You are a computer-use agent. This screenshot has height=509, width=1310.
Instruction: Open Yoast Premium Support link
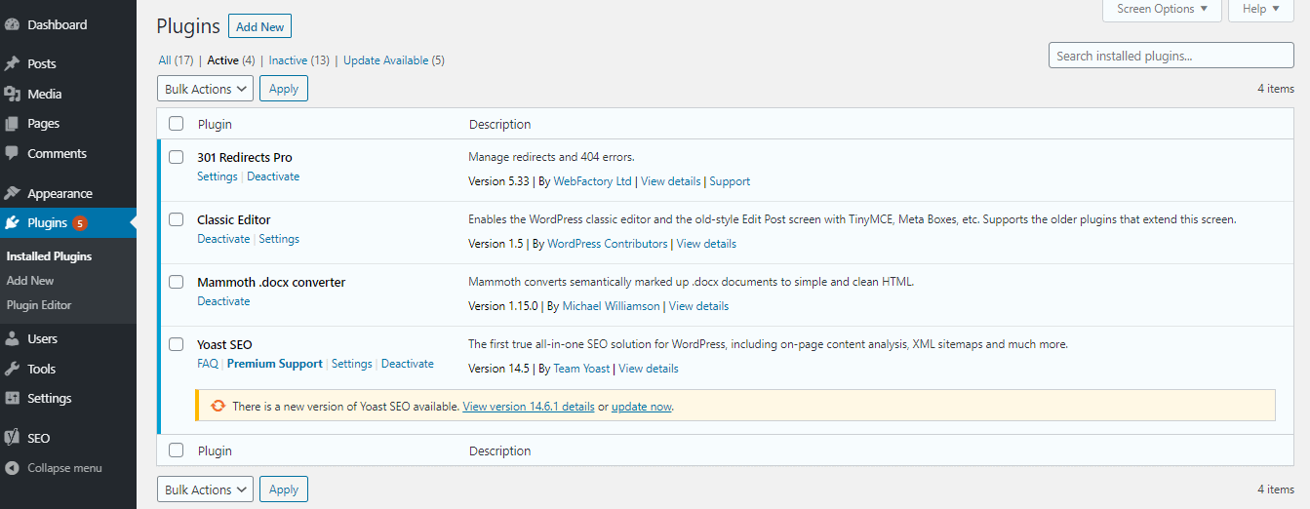(x=275, y=364)
